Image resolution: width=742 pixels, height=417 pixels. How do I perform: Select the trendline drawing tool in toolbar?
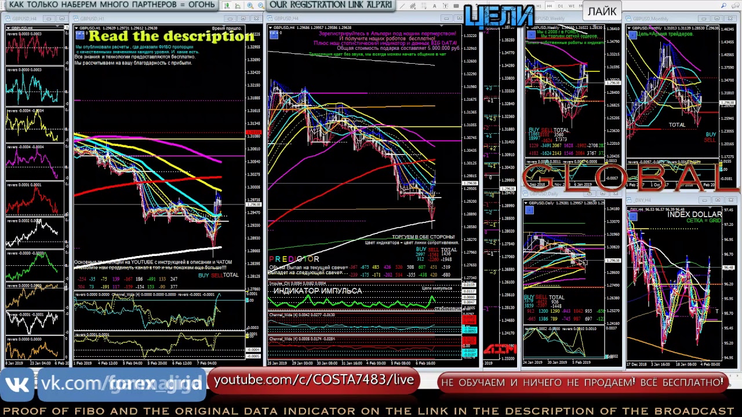click(x=402, y=6)
